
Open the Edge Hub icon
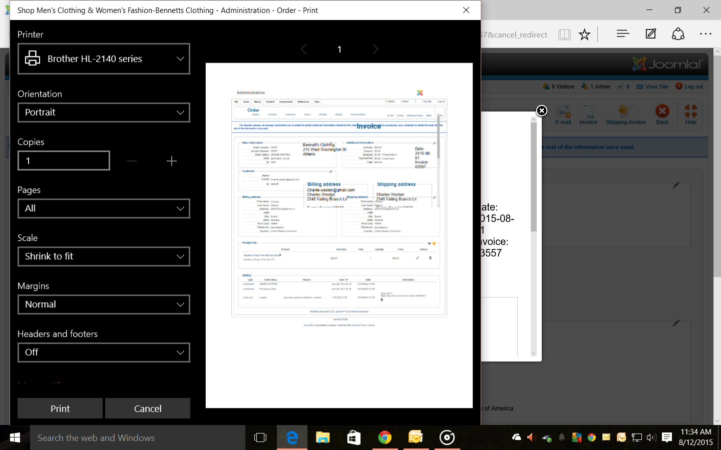(623, 34)
